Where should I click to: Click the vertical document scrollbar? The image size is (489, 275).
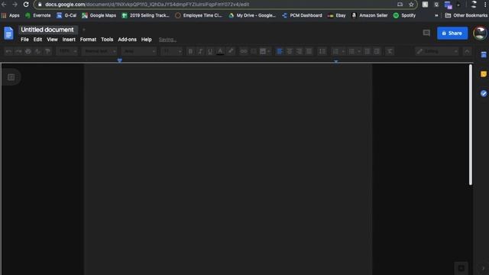(x=471, y=125)
